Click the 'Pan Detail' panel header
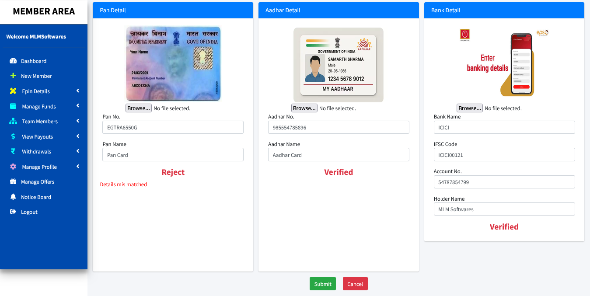This screenshot has width=590, height=296. (173, 10)
